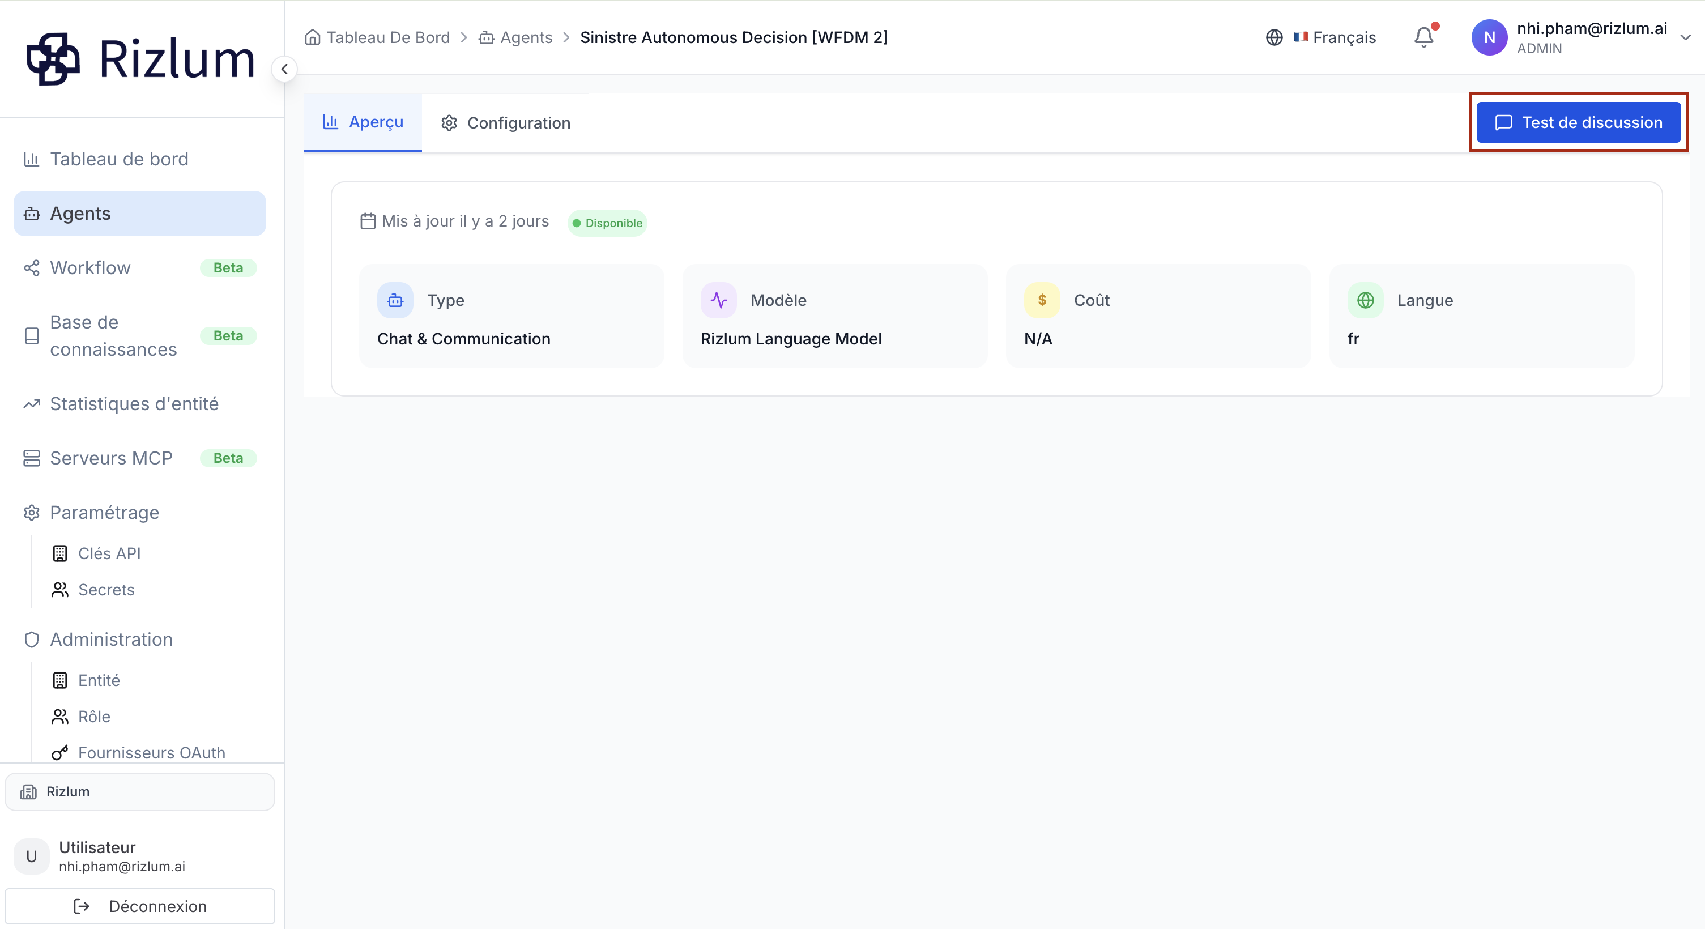
Task: Click the globe icon near Français
Action: [x=1274, y=37]
